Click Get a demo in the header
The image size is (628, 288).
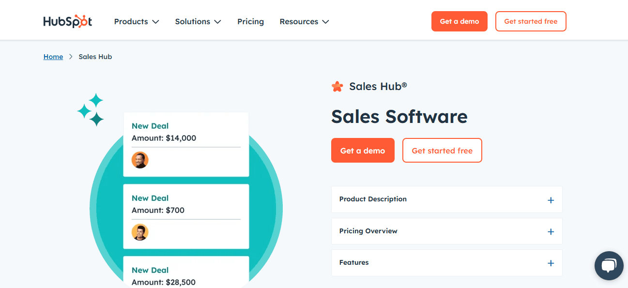pos(460,21)
